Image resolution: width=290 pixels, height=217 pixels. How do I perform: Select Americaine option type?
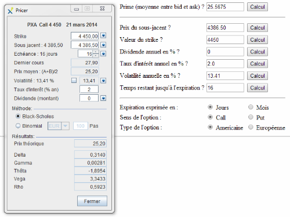[210, 127]
